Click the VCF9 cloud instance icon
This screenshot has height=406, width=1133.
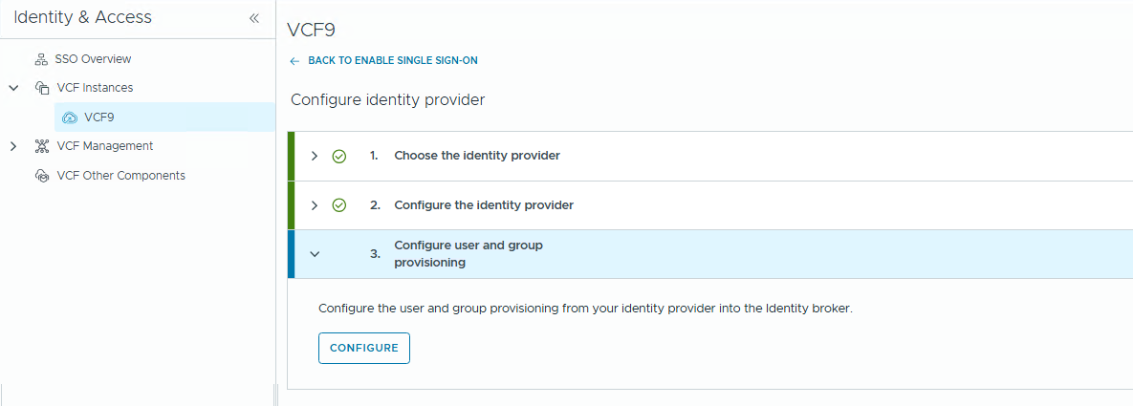(x=69, y=118)
